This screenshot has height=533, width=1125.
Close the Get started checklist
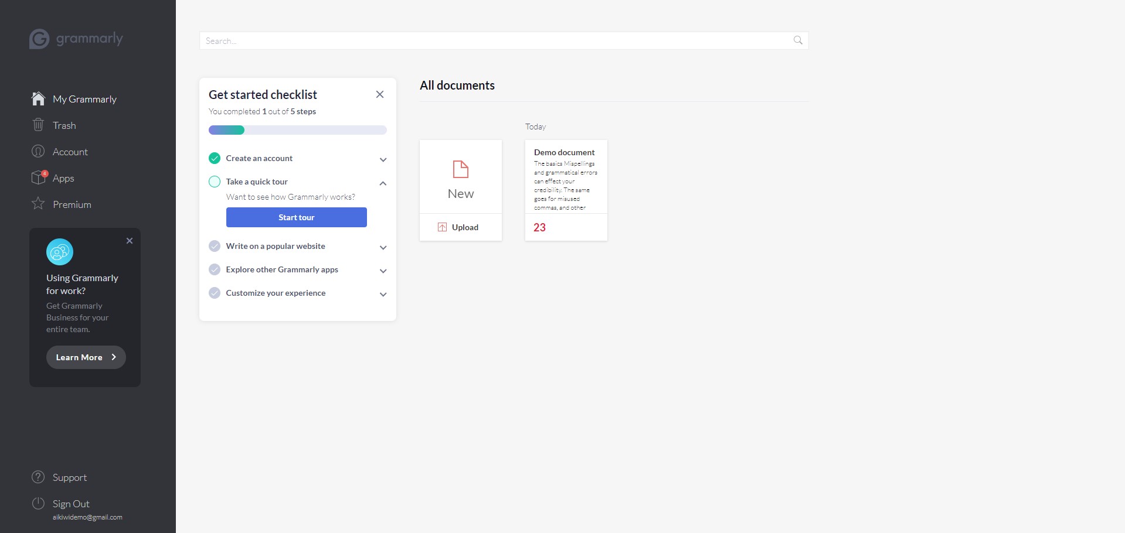[380, 94]
